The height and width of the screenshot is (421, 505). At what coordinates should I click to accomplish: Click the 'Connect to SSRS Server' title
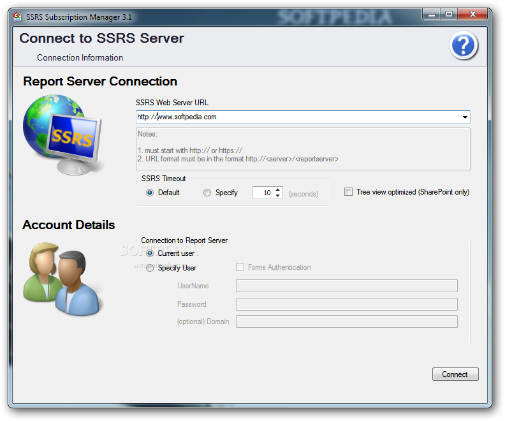(102, 38)
